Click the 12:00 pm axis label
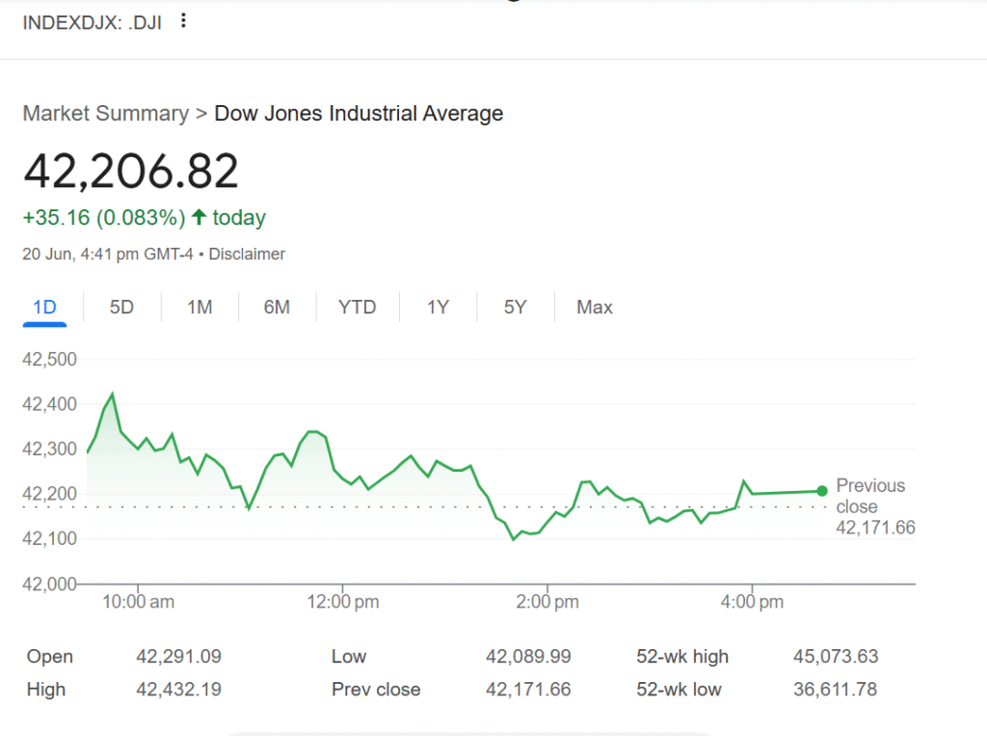987x736 pixels. [x=343, y=602]
